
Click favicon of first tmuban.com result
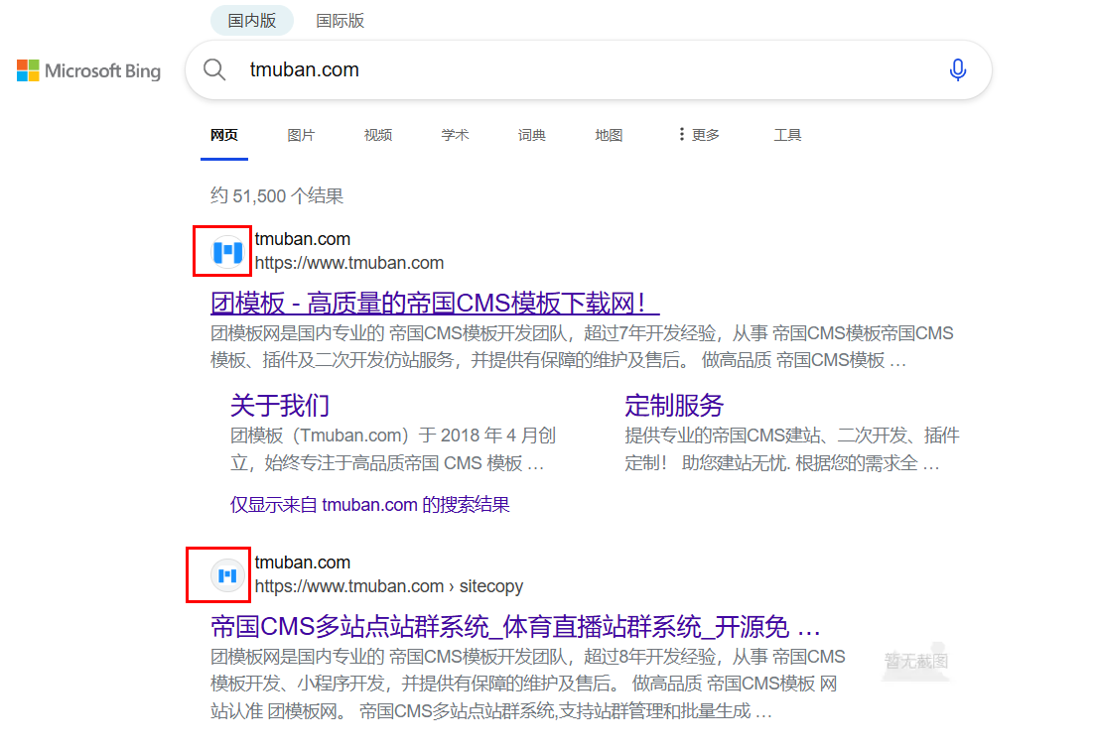click(227, 251)
